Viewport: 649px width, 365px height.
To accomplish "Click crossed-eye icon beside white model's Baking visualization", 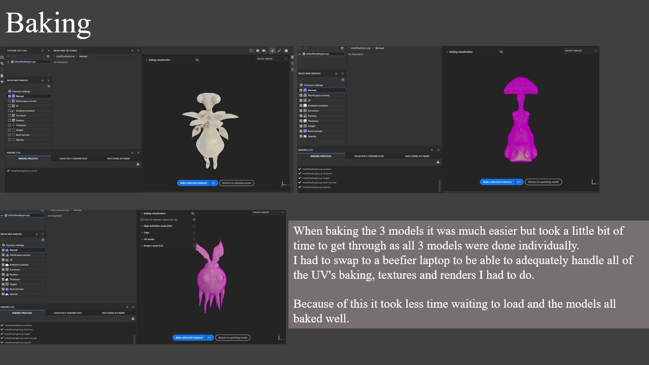I will (x=197, y=60).
